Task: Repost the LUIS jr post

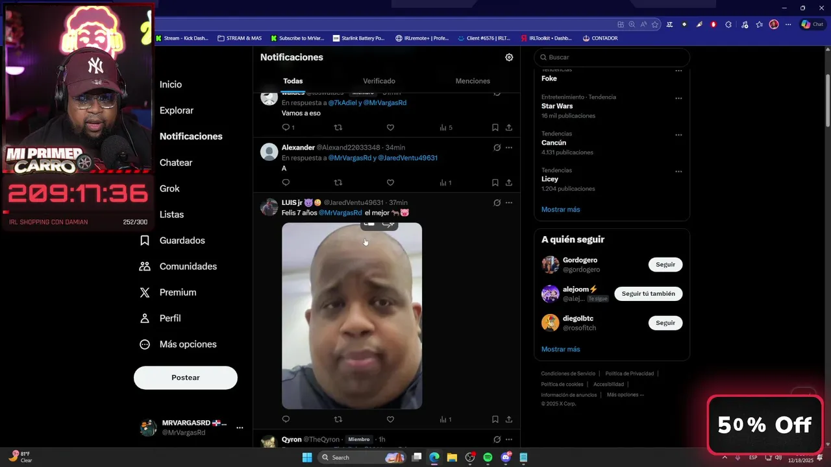Action: point(338,420)
